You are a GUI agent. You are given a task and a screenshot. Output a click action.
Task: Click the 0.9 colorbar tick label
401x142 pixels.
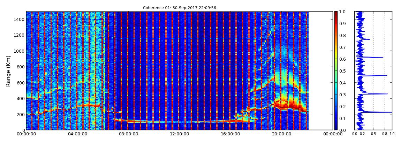coord(342,23)
